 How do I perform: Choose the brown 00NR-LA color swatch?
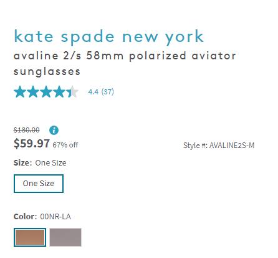point(30,237)
